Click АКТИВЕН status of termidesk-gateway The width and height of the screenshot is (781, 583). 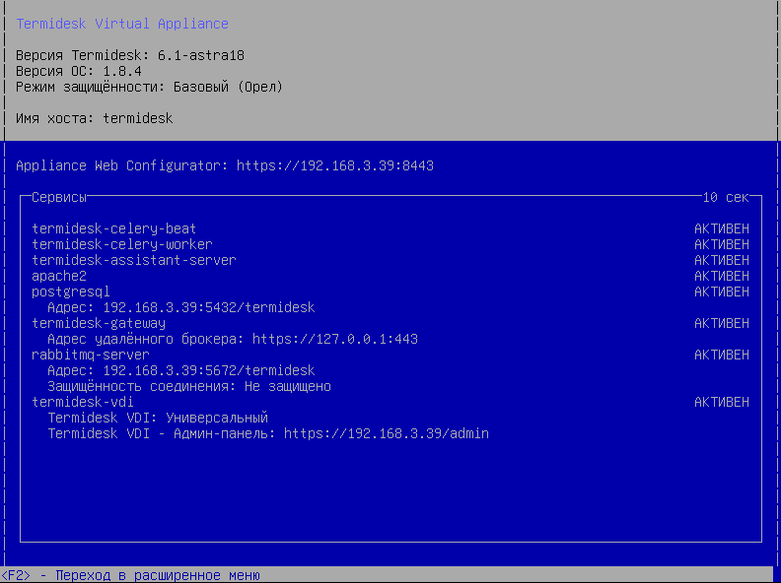(722, 323)
